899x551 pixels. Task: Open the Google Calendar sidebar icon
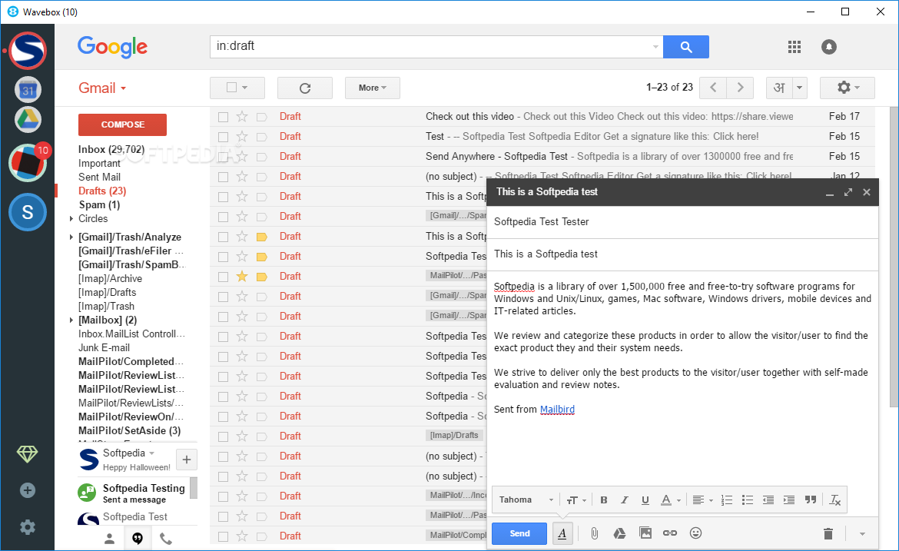pyautogui.click(x=28, y=90)
